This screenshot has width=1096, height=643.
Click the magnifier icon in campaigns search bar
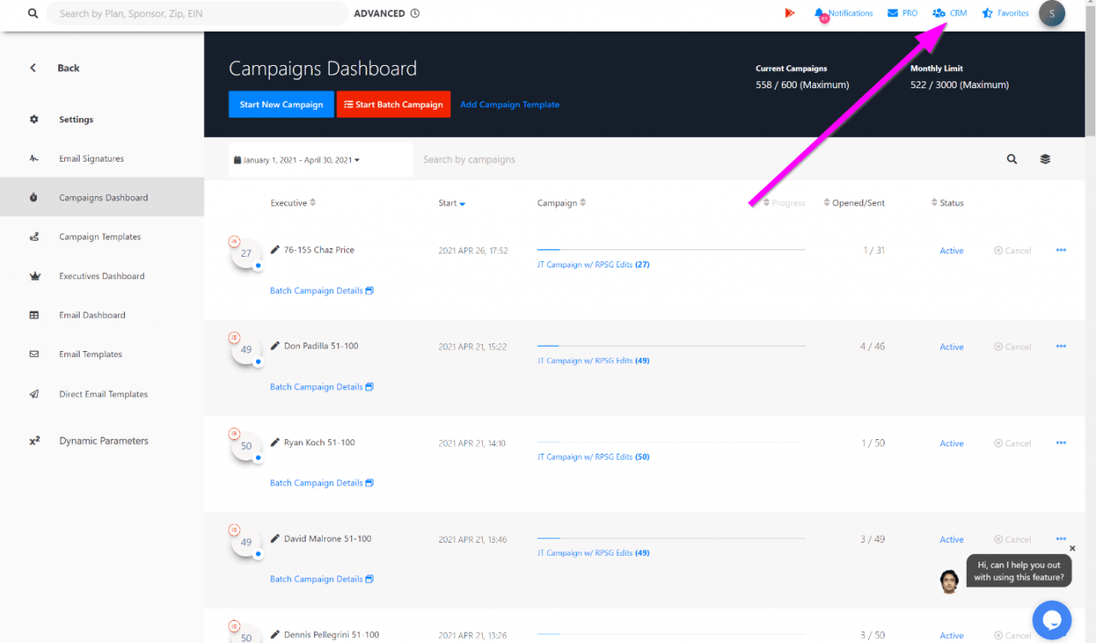point(1011,159)
